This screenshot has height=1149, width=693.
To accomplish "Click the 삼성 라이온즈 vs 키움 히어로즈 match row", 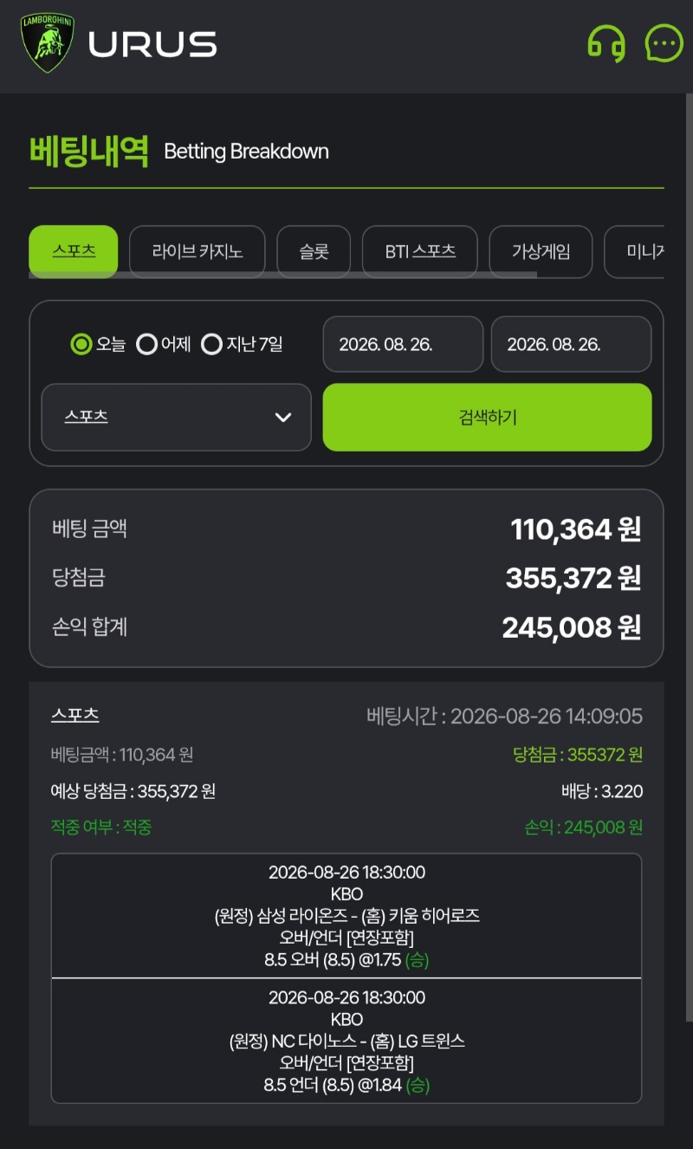I will (x=346, y=916).
